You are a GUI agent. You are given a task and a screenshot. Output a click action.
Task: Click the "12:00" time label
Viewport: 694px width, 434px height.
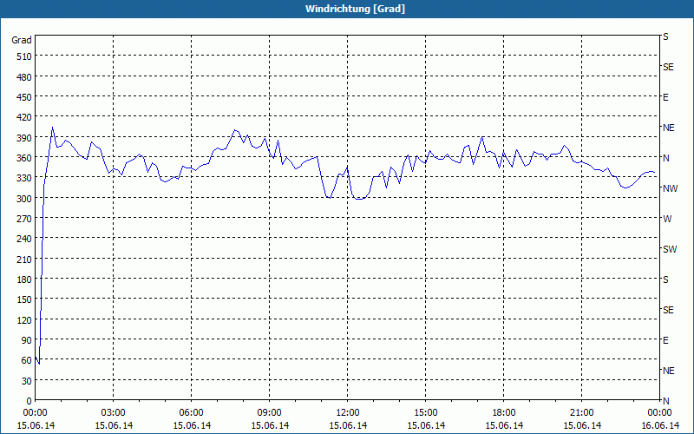pos(348,413)
